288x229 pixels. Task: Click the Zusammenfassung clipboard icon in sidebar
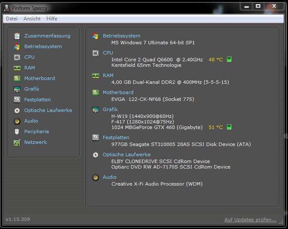click(x=17, y=36)
